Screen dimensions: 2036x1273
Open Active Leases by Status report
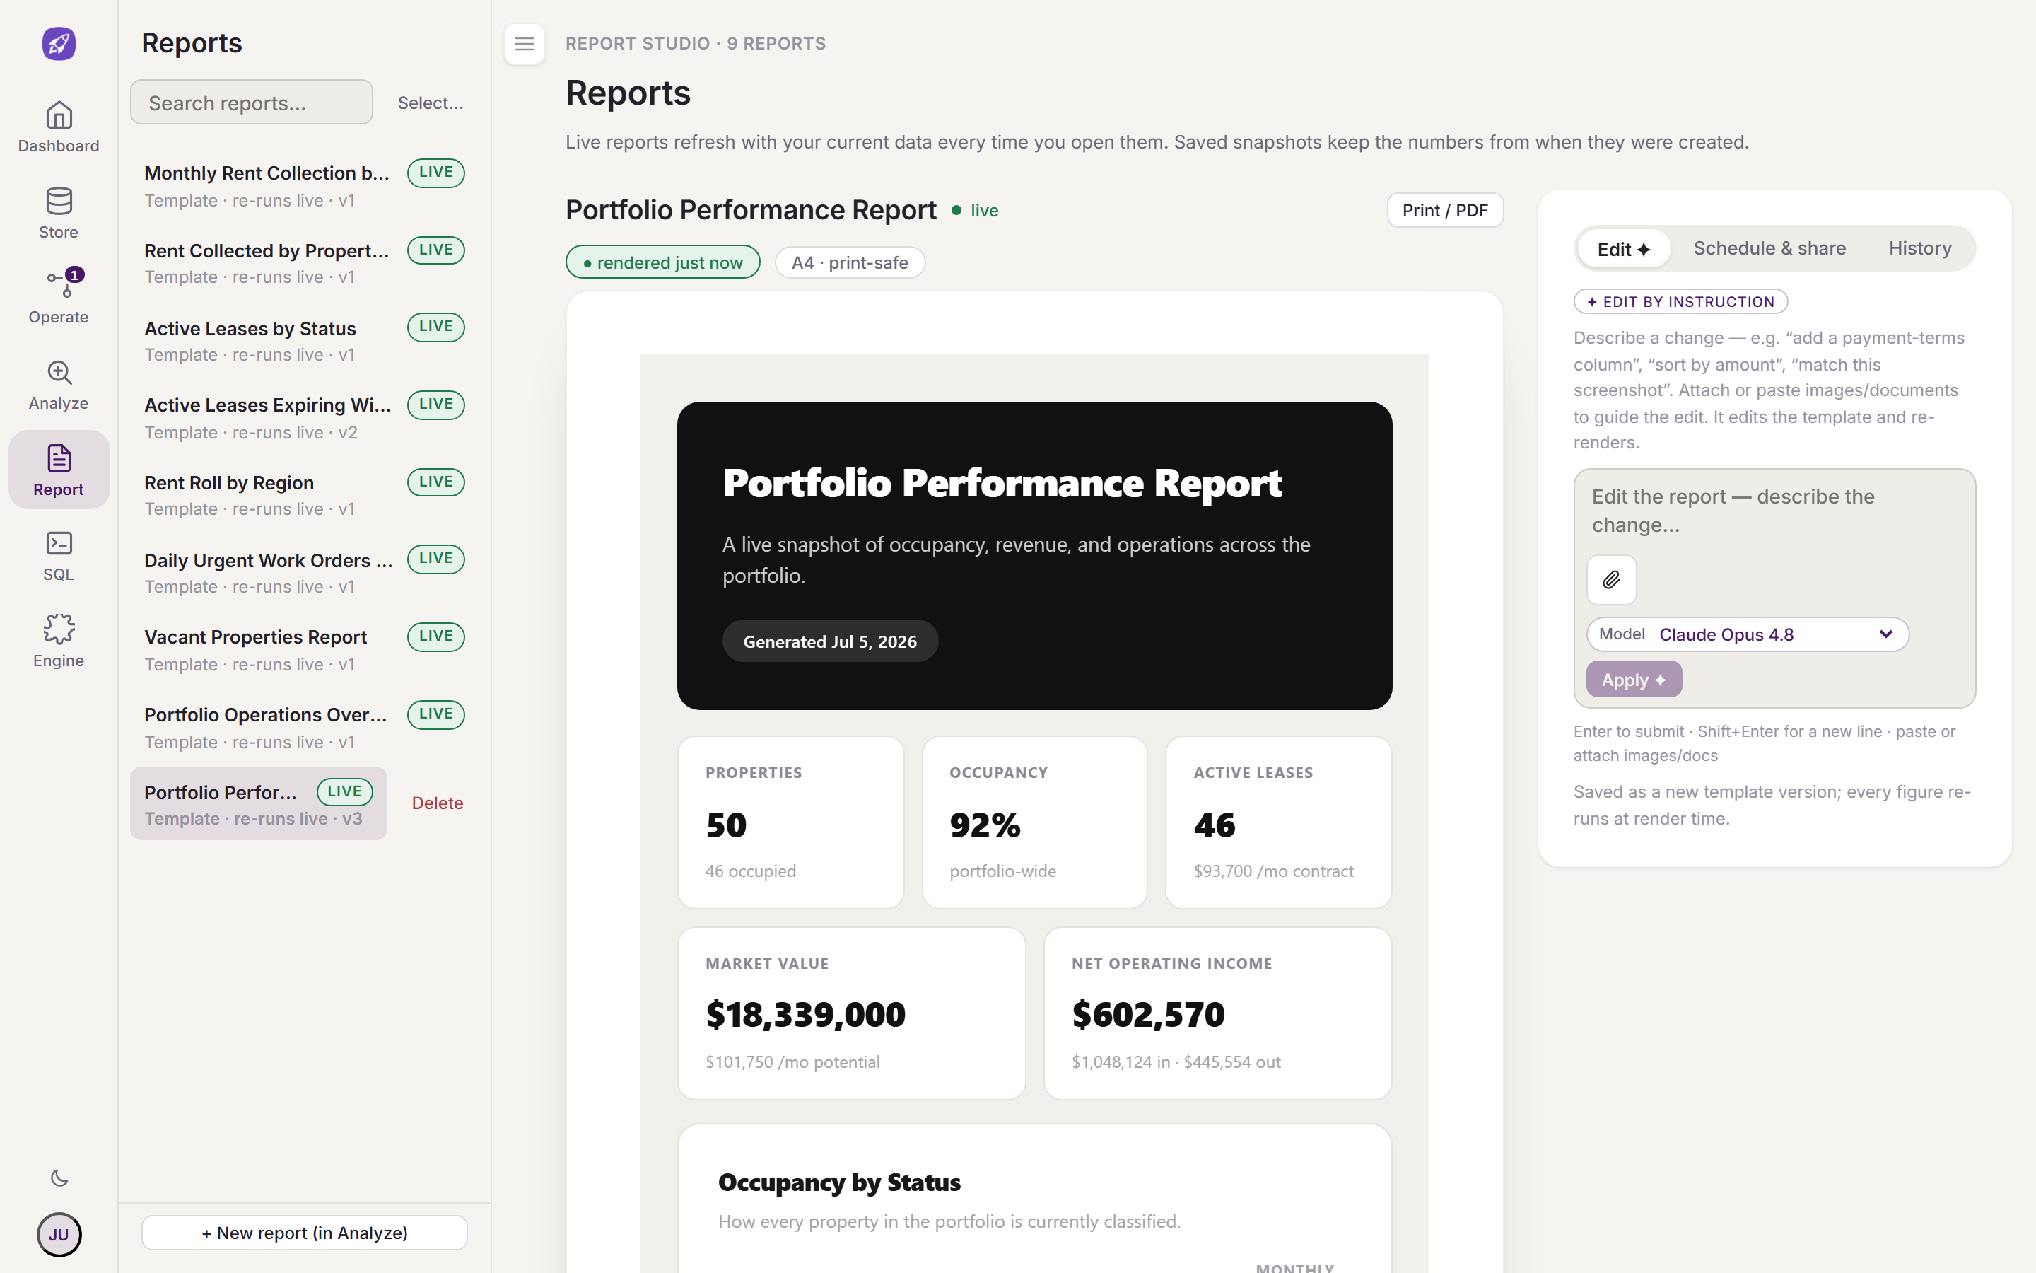[304, 340]
